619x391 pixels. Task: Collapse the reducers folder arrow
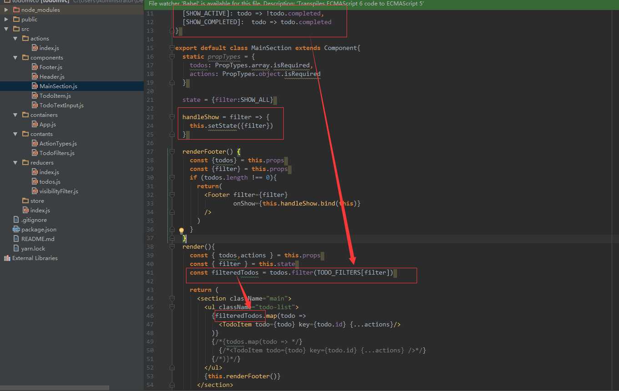[15, 162]
